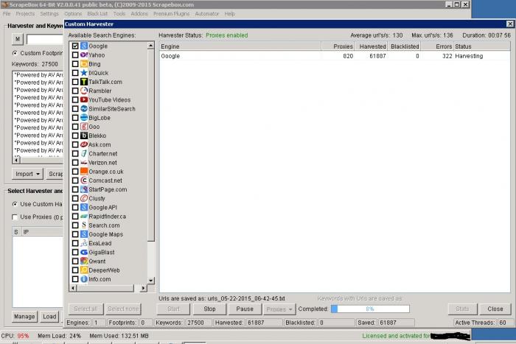
Task: Click engine list scroll up arrow
Action: pos(150,46)
